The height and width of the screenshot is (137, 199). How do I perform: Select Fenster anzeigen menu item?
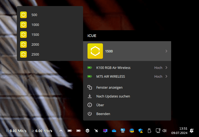[x=127, y=87]
